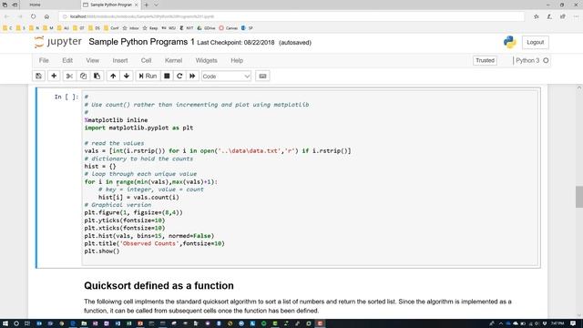Click the Trusted notebook button
Screen dimensions: 583x328
485,61
